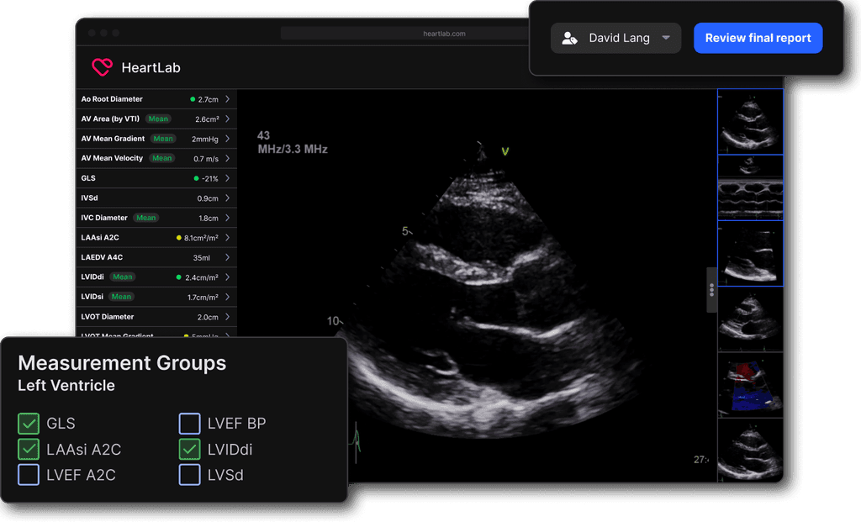Select the Mean tag on LVIDsi measurement
Viewport: 861px width, 522px height.
121,296
